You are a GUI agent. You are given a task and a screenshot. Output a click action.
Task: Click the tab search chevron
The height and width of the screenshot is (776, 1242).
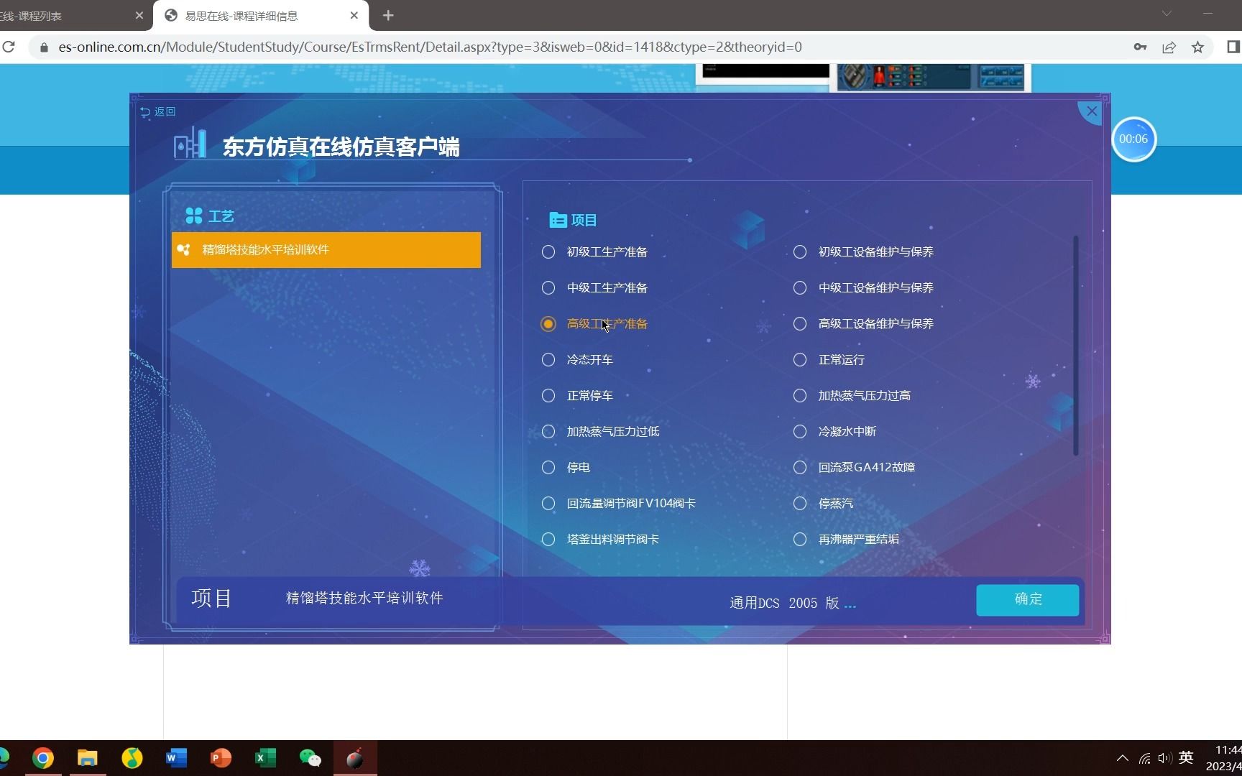[1167, 14]
